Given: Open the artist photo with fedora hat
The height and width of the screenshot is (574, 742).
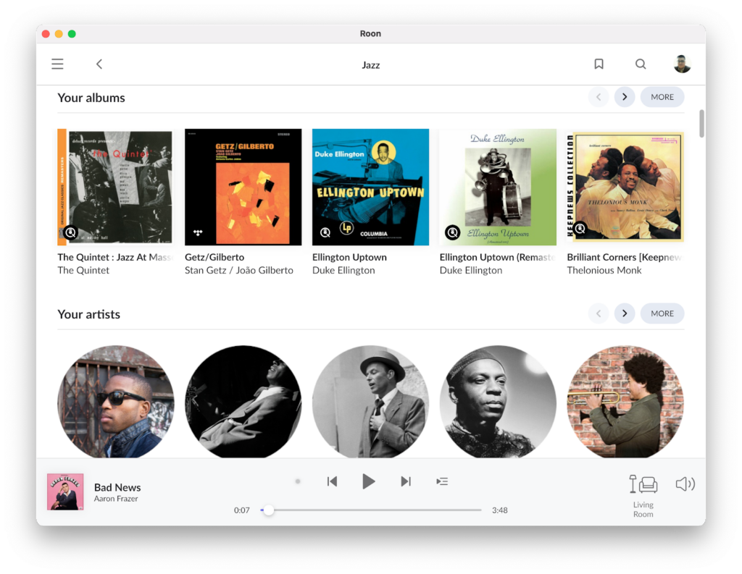Looking at the screenshot, I should (x=370, y=402).
